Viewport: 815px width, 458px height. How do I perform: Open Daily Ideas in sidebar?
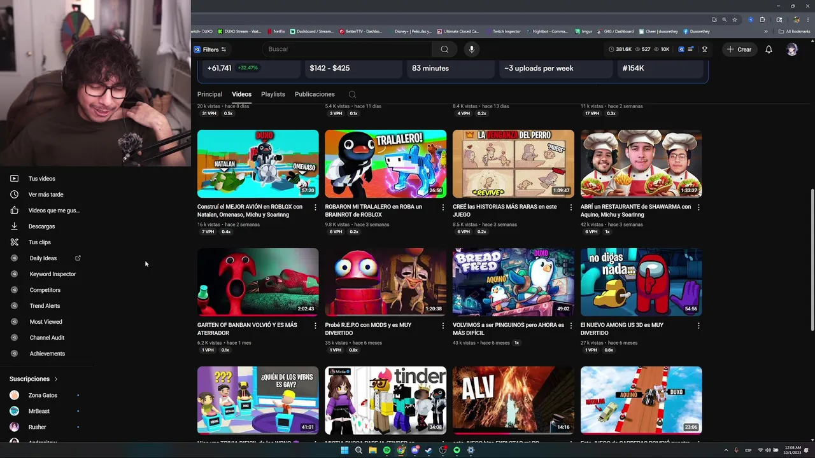[x=43, y=258]
